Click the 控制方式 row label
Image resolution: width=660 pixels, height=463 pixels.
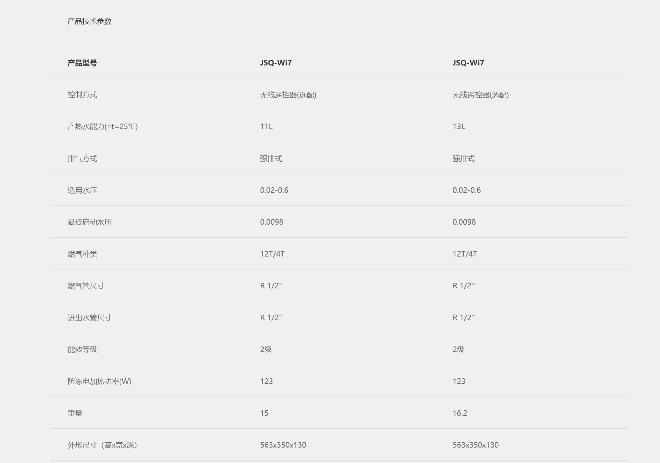(x=82, y=95)
